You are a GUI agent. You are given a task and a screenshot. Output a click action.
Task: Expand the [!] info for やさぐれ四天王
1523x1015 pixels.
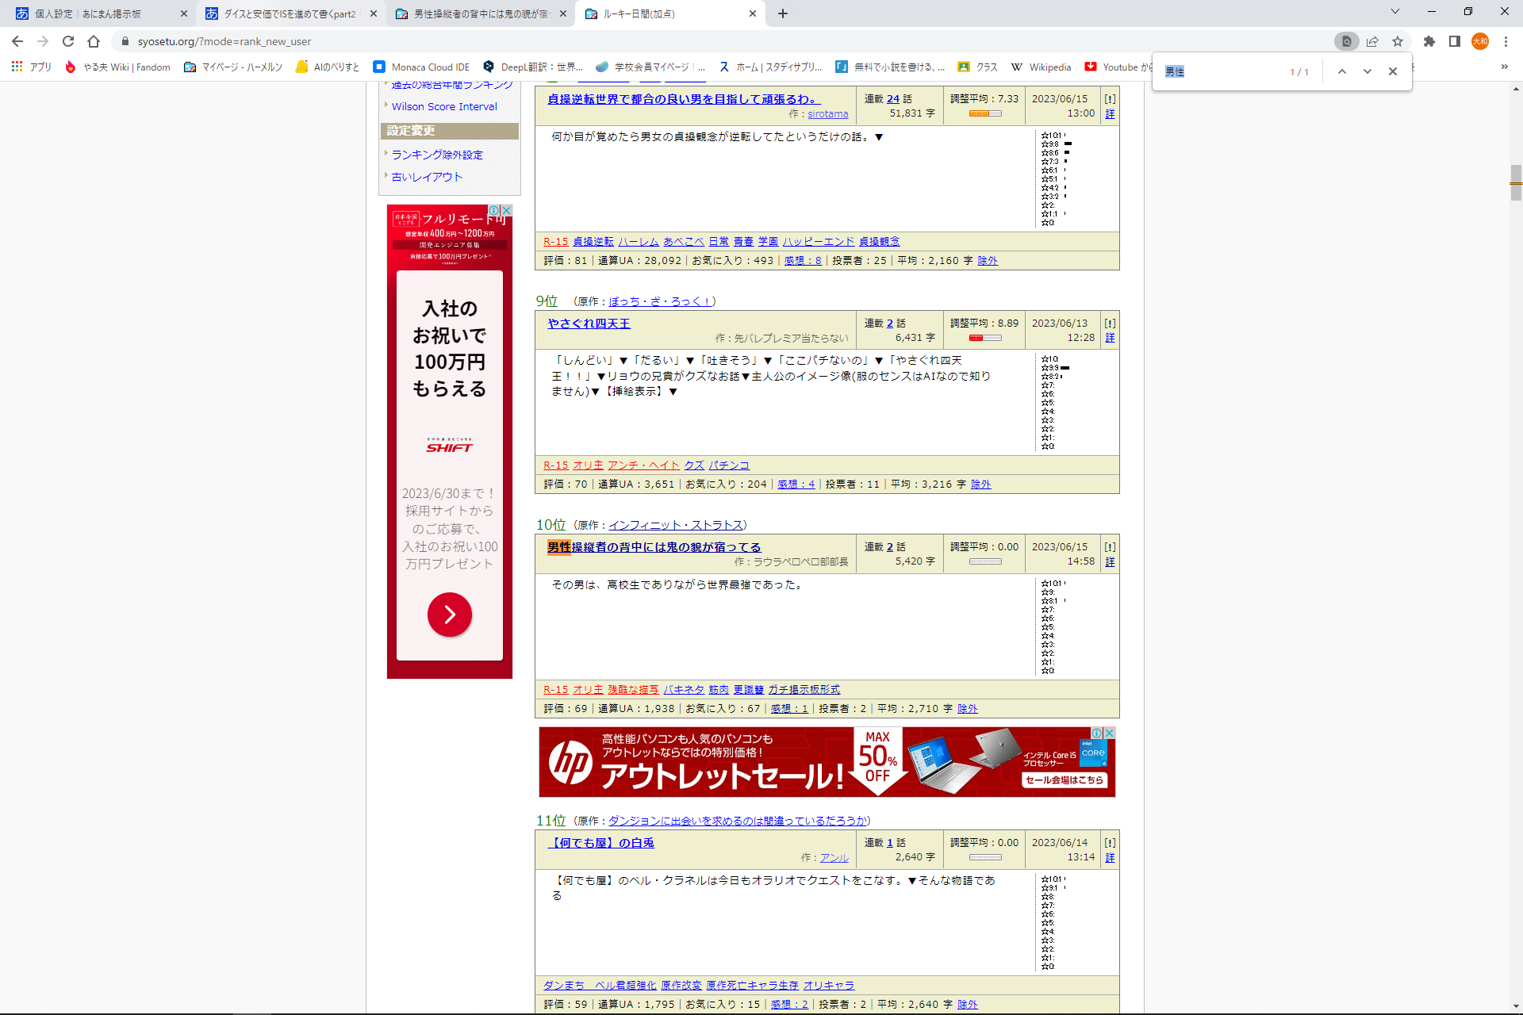(x=1110, y=324)
